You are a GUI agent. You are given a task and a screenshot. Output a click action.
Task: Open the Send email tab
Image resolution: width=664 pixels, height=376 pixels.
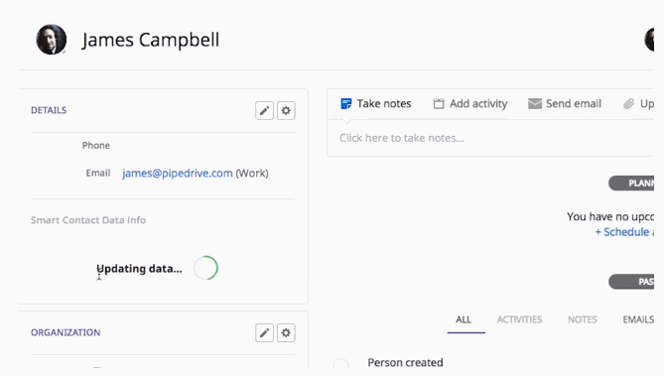(565, 104)
